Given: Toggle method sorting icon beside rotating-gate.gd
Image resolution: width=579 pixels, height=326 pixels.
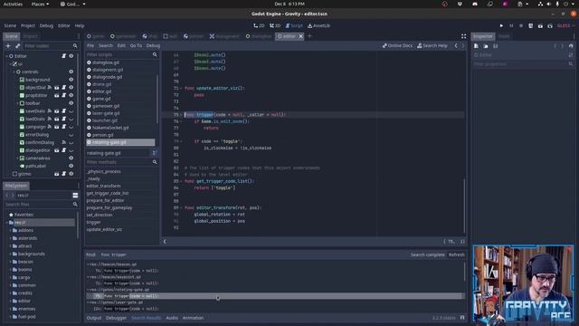Looking at the screenshot, I should 155,153.
